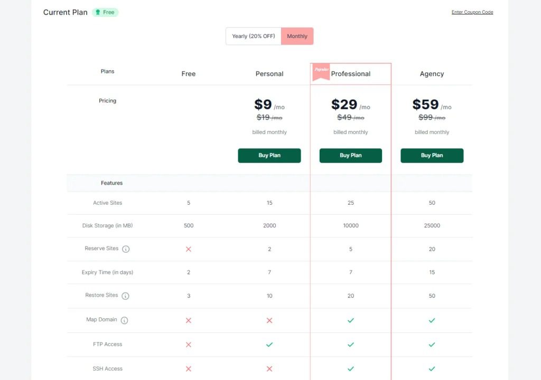The image size is (541, 380).
Task: Click the $29 /mo Professional price
Action: tap(351, 104)
